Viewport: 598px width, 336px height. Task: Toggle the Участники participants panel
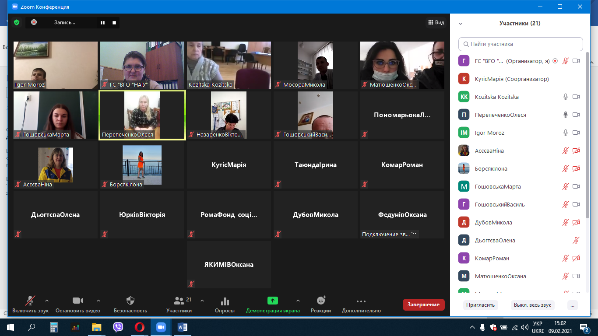179,301
